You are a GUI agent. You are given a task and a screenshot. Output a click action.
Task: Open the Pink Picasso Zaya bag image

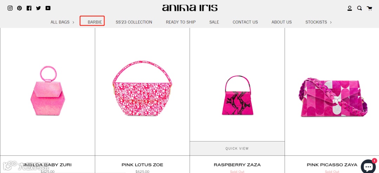pos(333,97)
